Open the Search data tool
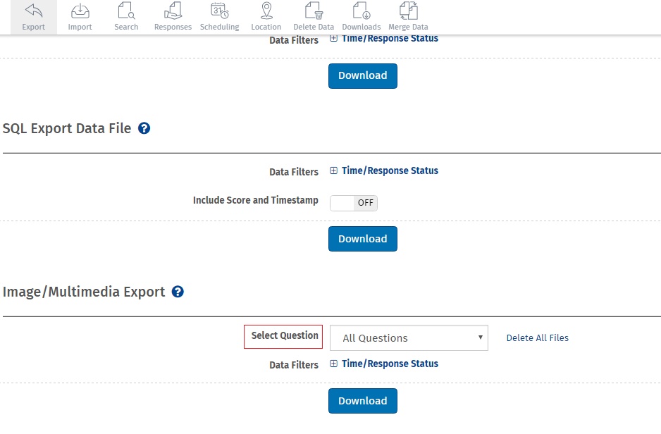Viewport: 661px width, 434px height. (126, 17)
